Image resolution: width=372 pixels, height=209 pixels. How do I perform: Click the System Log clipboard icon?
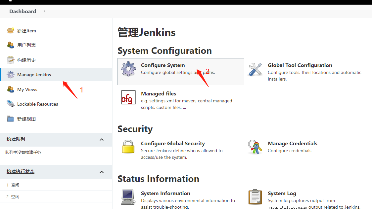click(x=255, y=197)
